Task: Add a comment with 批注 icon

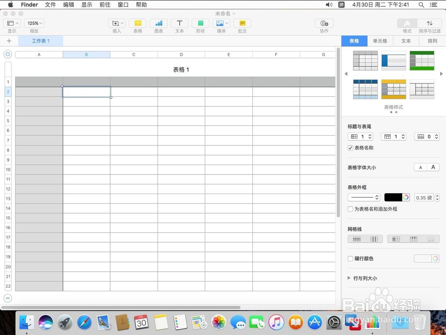Action: [x=242, y=23]
